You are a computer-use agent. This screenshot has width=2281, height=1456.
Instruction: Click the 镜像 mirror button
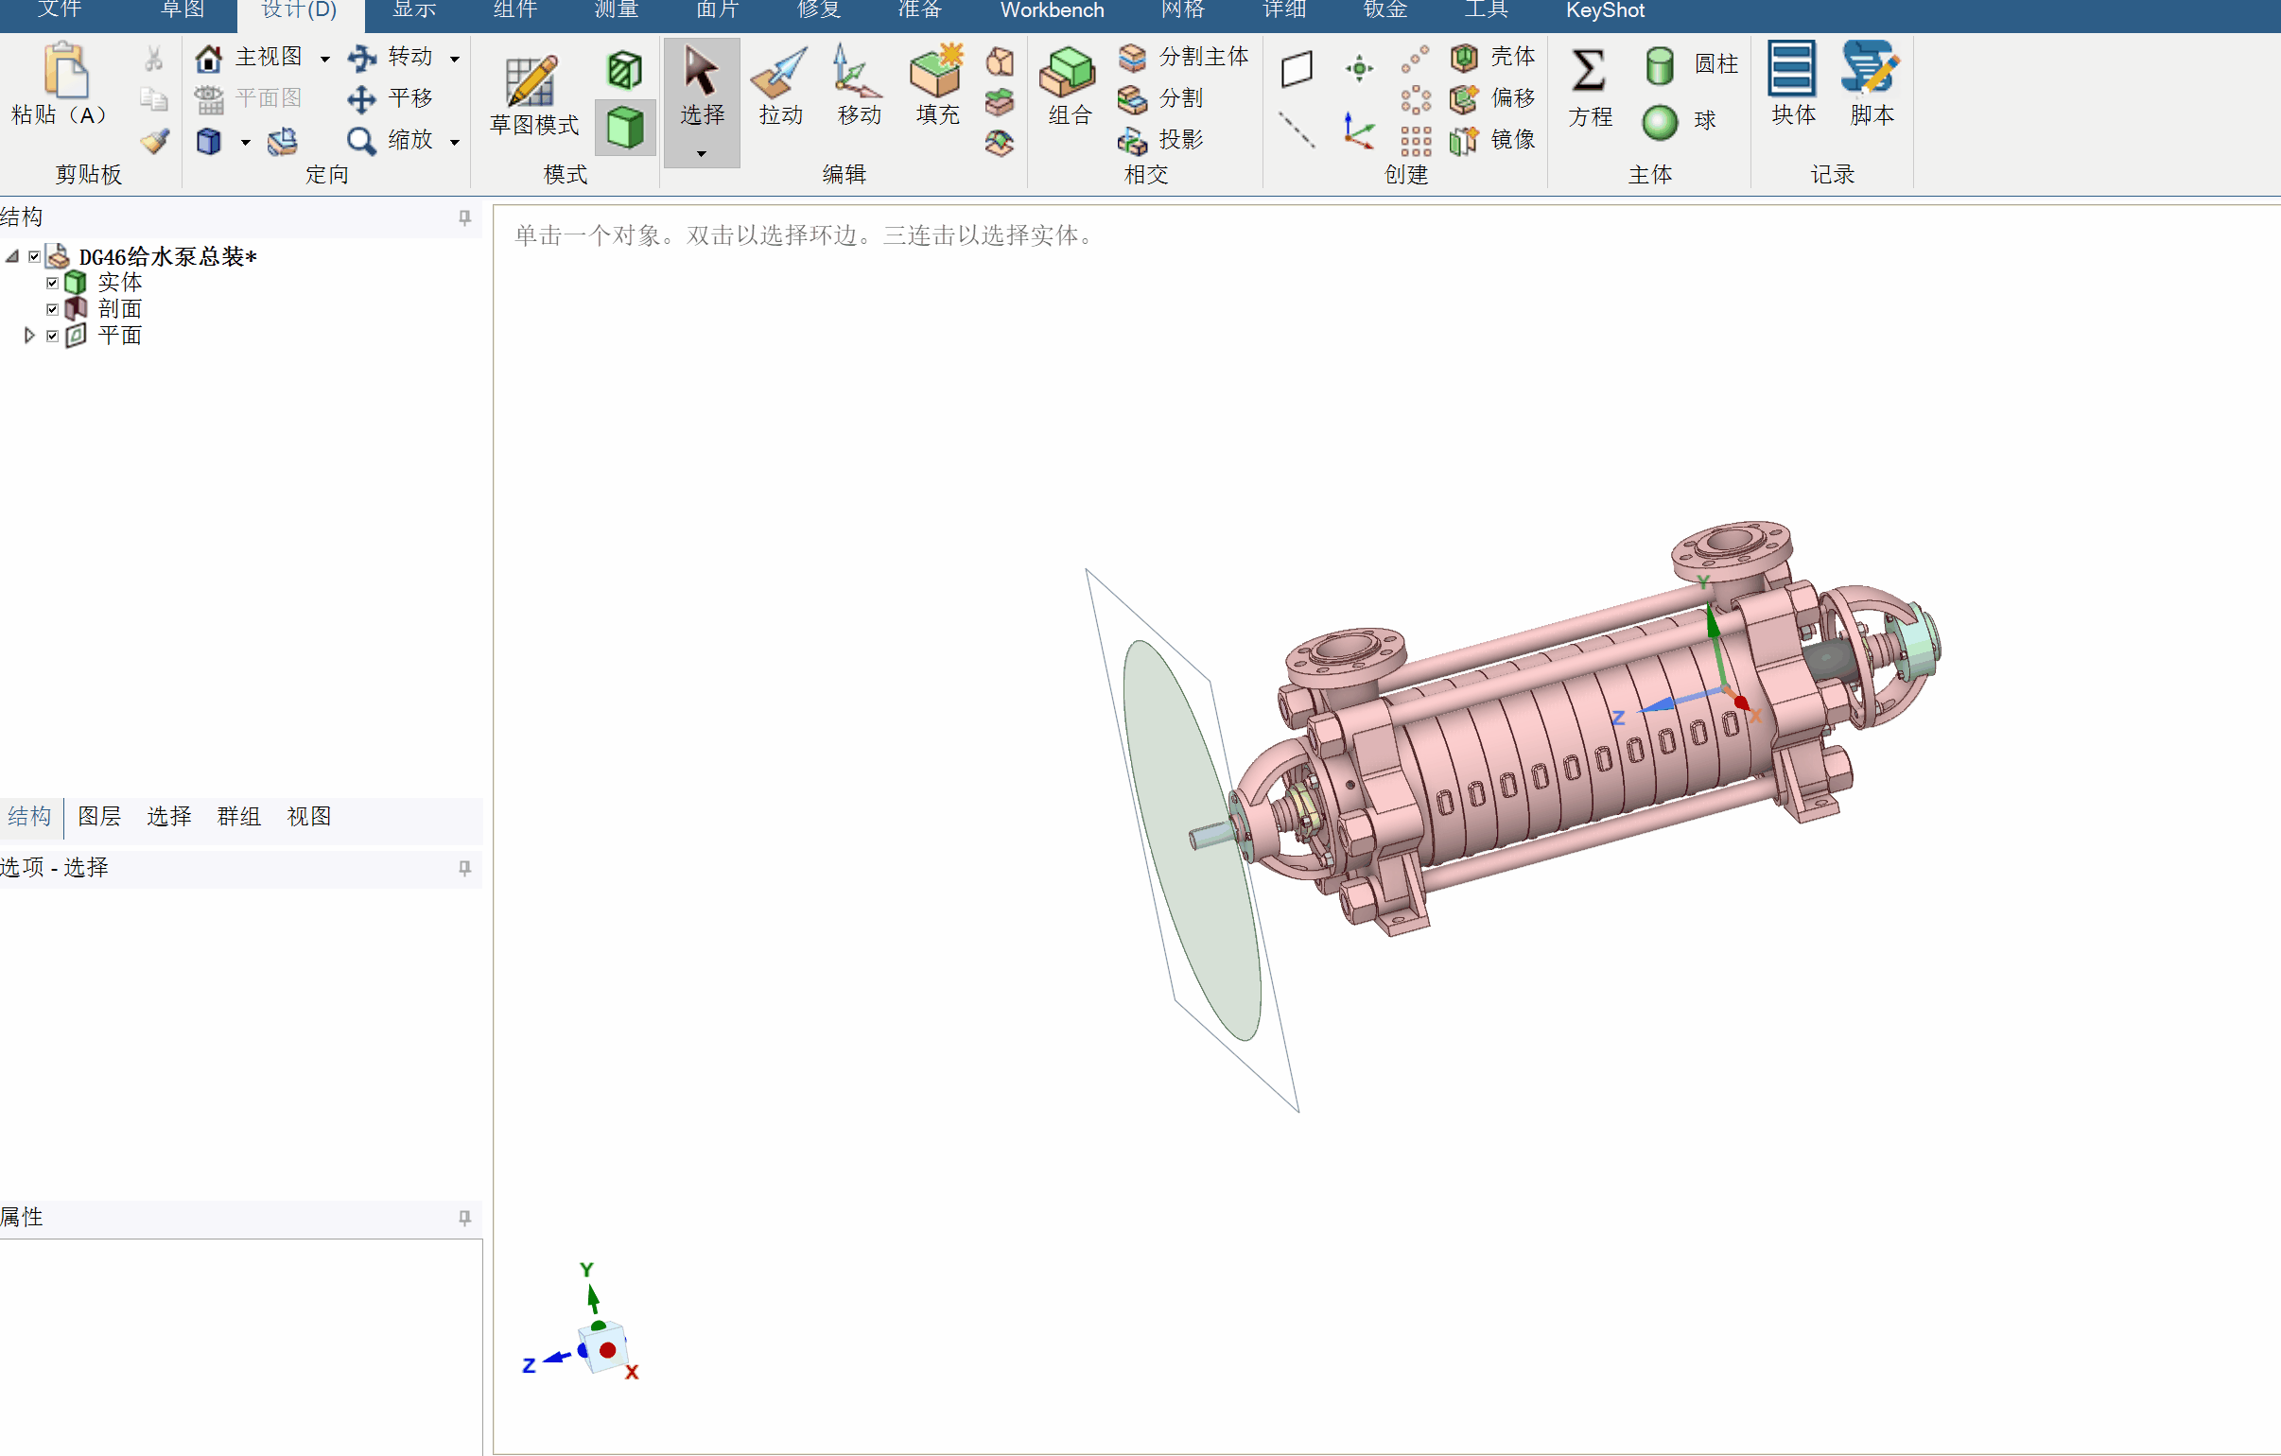[1493, 140]
